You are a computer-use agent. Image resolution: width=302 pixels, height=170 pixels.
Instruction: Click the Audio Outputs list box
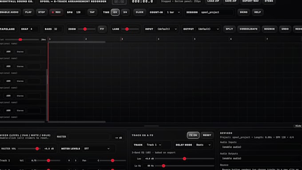point(261,158)
